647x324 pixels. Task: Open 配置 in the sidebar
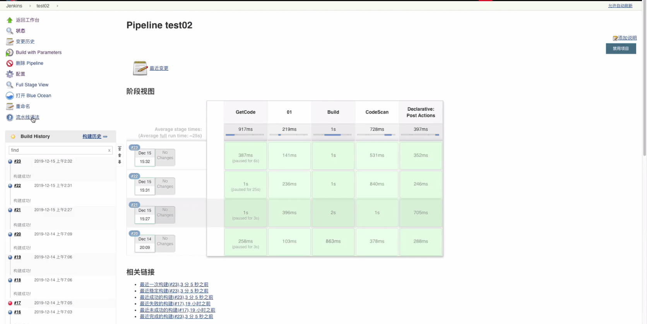(21, 74)
